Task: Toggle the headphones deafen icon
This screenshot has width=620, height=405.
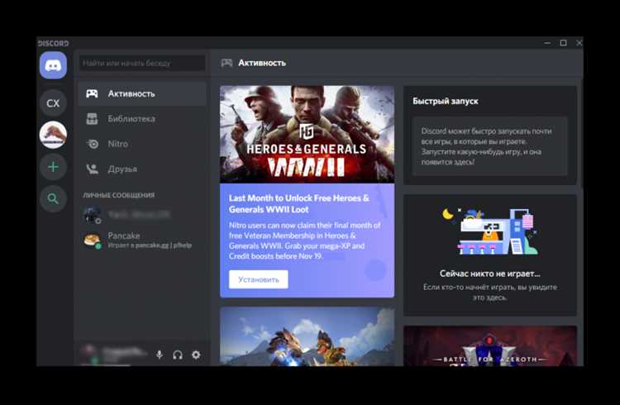Action: [178, 355]
